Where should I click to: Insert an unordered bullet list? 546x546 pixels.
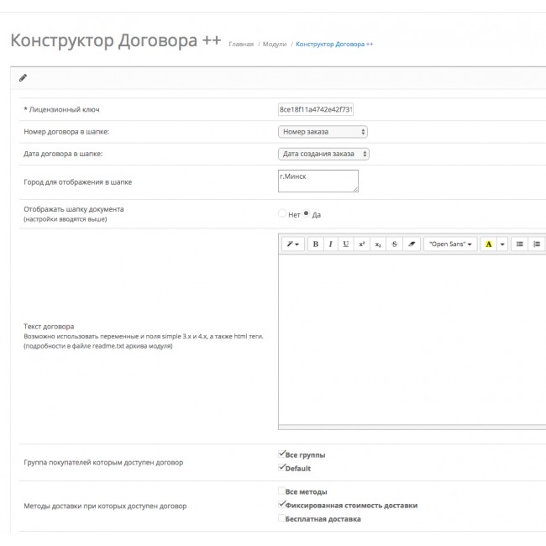(x=520, y=244)
